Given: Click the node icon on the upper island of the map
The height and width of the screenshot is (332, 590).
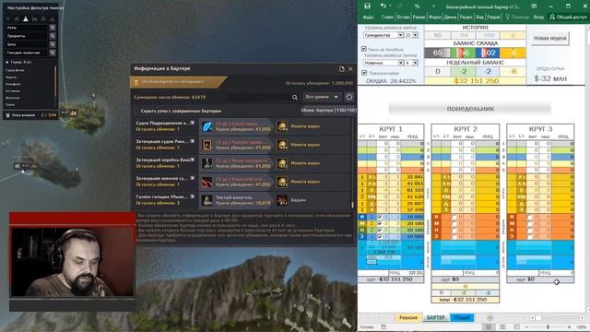Looking at the screenshot, I should 74,113.
